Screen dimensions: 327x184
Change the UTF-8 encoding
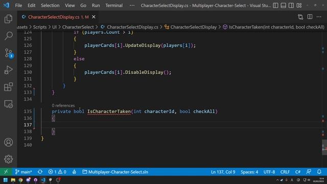(269, 172)
